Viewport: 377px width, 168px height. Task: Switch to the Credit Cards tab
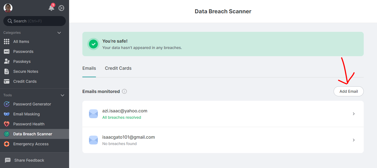[x=118, y=68]
